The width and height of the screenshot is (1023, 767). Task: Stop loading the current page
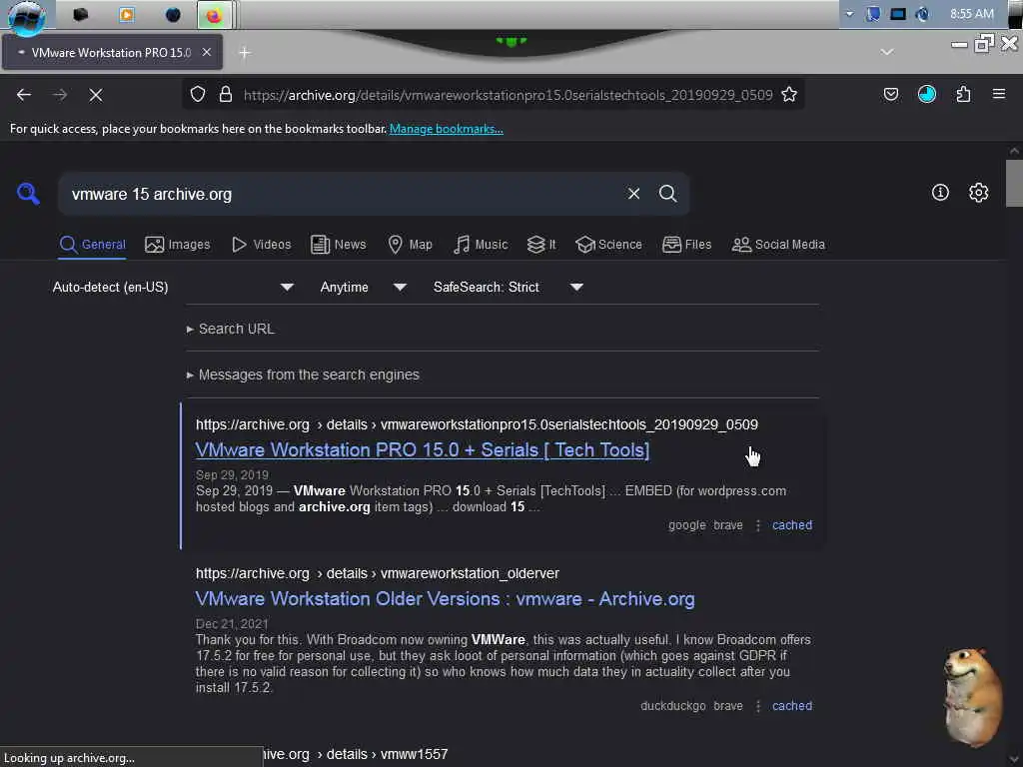pos(96,95)
